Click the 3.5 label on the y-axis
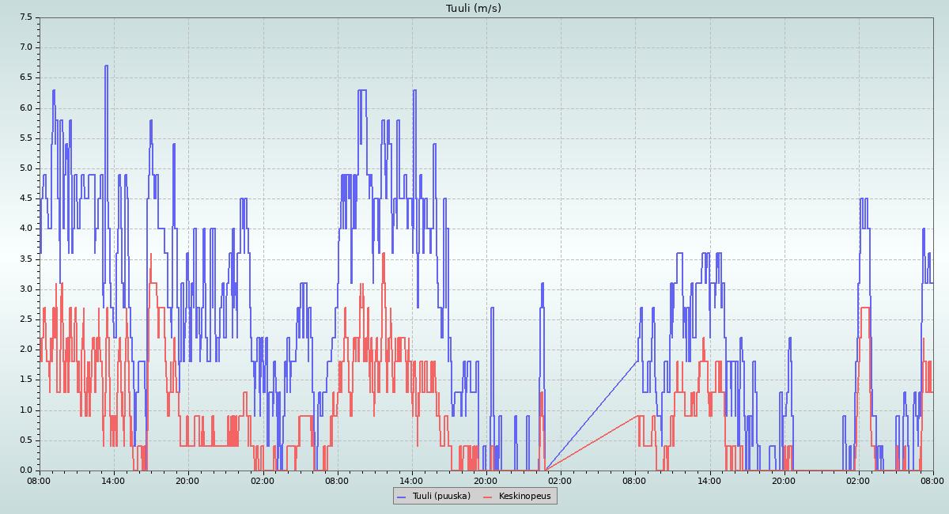 (25, 259)
